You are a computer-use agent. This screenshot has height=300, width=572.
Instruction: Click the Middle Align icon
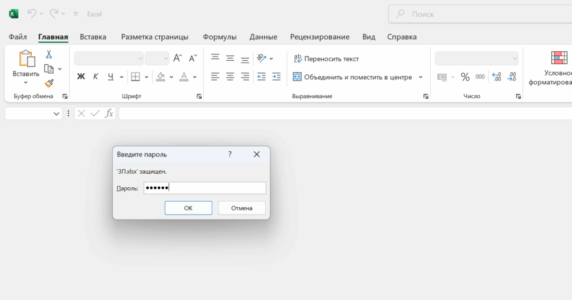(230, 58)
